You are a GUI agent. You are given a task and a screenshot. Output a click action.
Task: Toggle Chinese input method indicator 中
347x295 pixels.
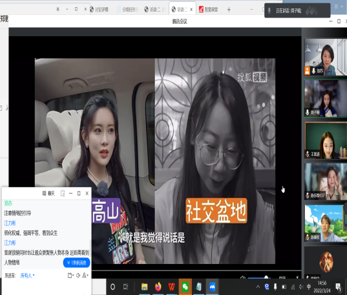pyautogui.click(x=309, y=287)
